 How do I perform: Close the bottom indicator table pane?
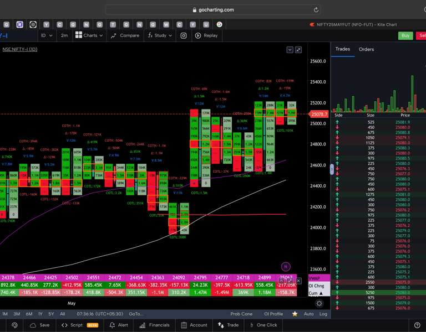(x=298, y=281)
